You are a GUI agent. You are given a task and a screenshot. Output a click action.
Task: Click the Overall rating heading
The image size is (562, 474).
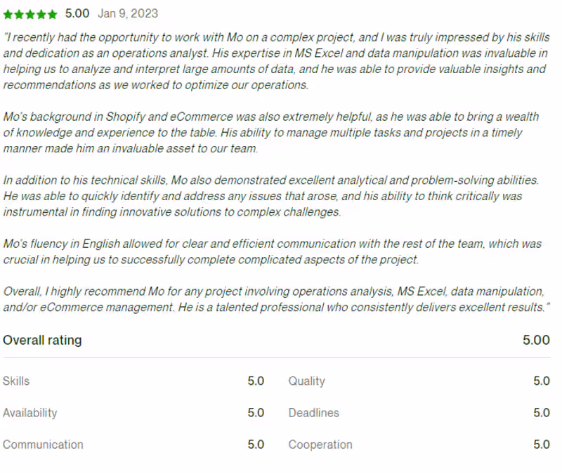[42, 341]
